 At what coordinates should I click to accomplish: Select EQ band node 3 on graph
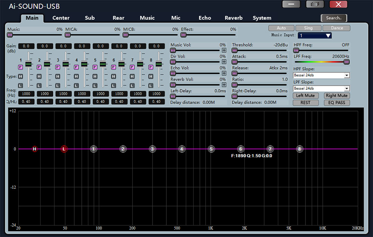click(x=152, y=149)
